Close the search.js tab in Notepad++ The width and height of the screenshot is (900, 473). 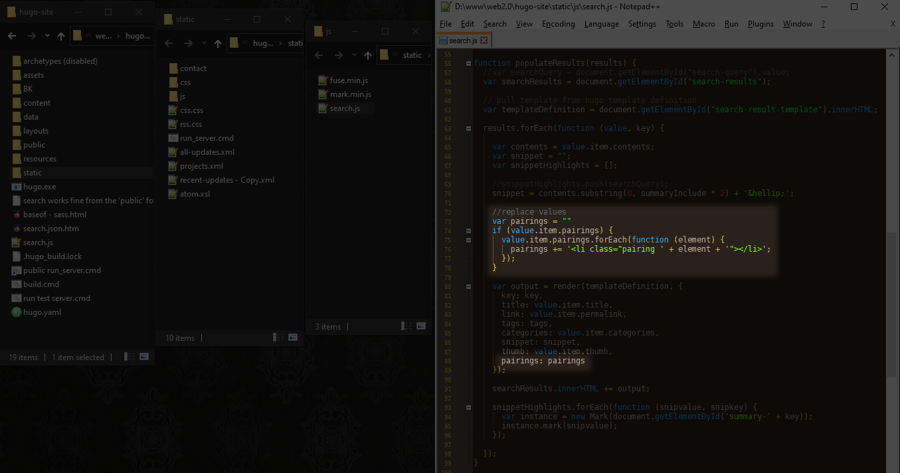coord(484,41)
